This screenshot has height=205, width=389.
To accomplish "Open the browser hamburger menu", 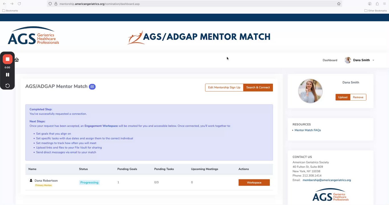I will tap(384, 4).
